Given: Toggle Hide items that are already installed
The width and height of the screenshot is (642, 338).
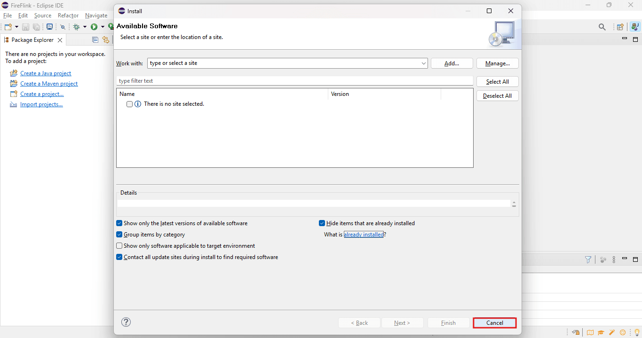Looking at the screenshot, I should click(322, 223).
